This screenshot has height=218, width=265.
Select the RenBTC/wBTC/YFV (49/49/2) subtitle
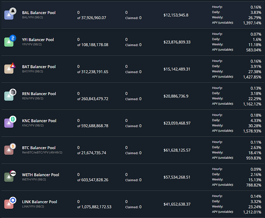(x=42, y=153)
